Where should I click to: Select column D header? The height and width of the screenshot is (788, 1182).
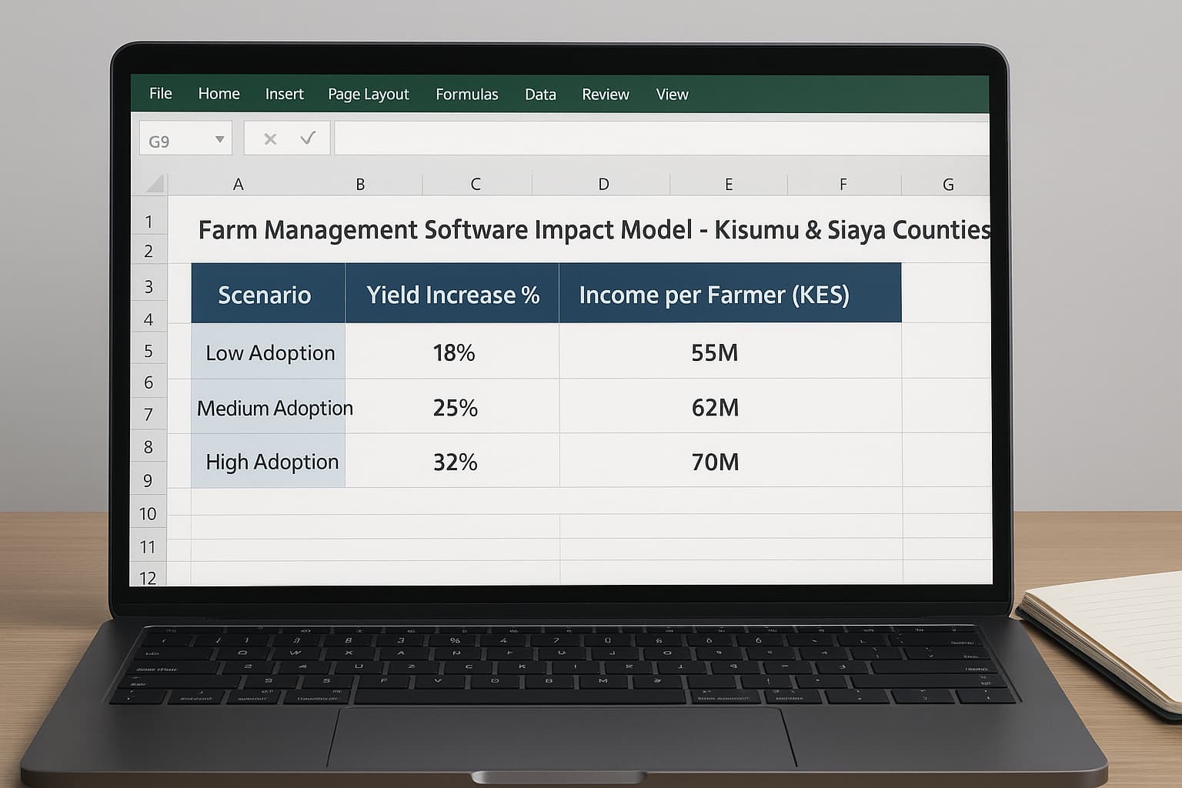(x=603, y=184)
